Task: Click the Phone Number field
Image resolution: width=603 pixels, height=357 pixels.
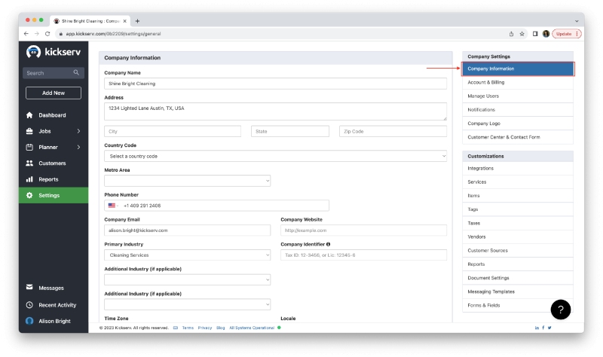Action: tap(216, 206)
